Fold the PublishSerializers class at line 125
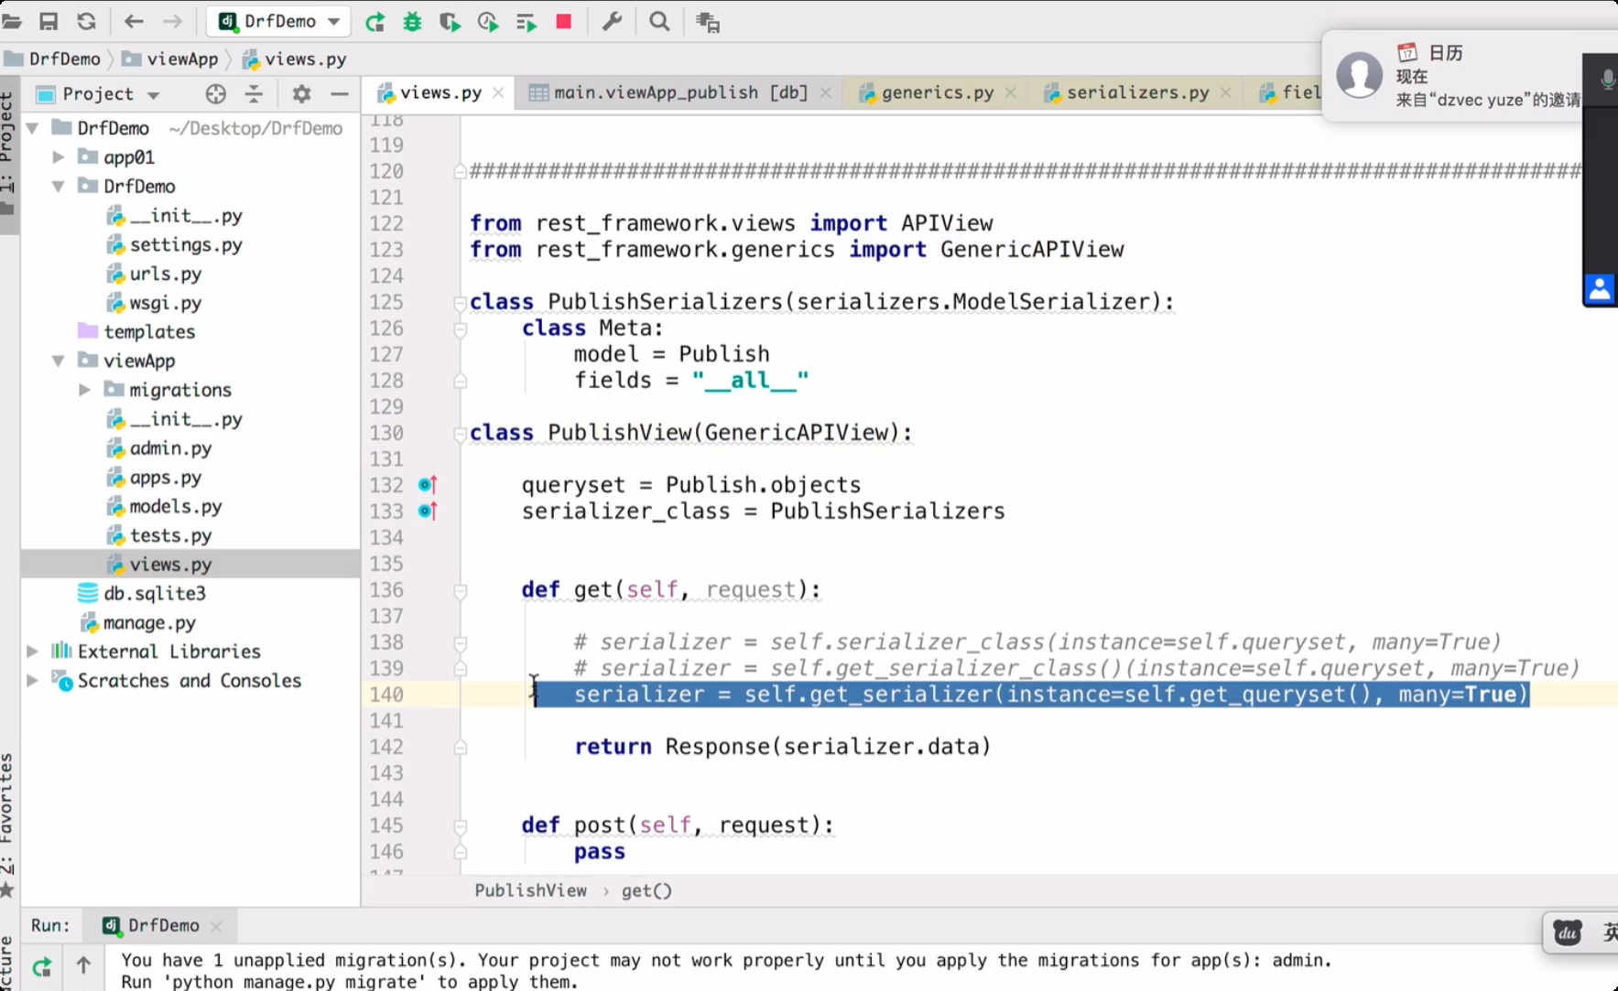The width and height of the screenshot is (1618, 991). pos(460,302)
